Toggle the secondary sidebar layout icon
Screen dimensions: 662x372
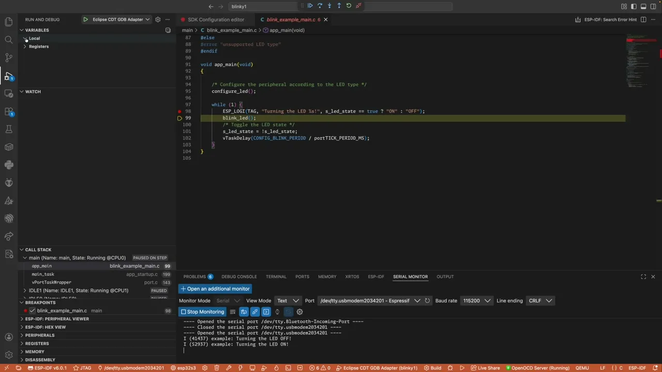654,7
